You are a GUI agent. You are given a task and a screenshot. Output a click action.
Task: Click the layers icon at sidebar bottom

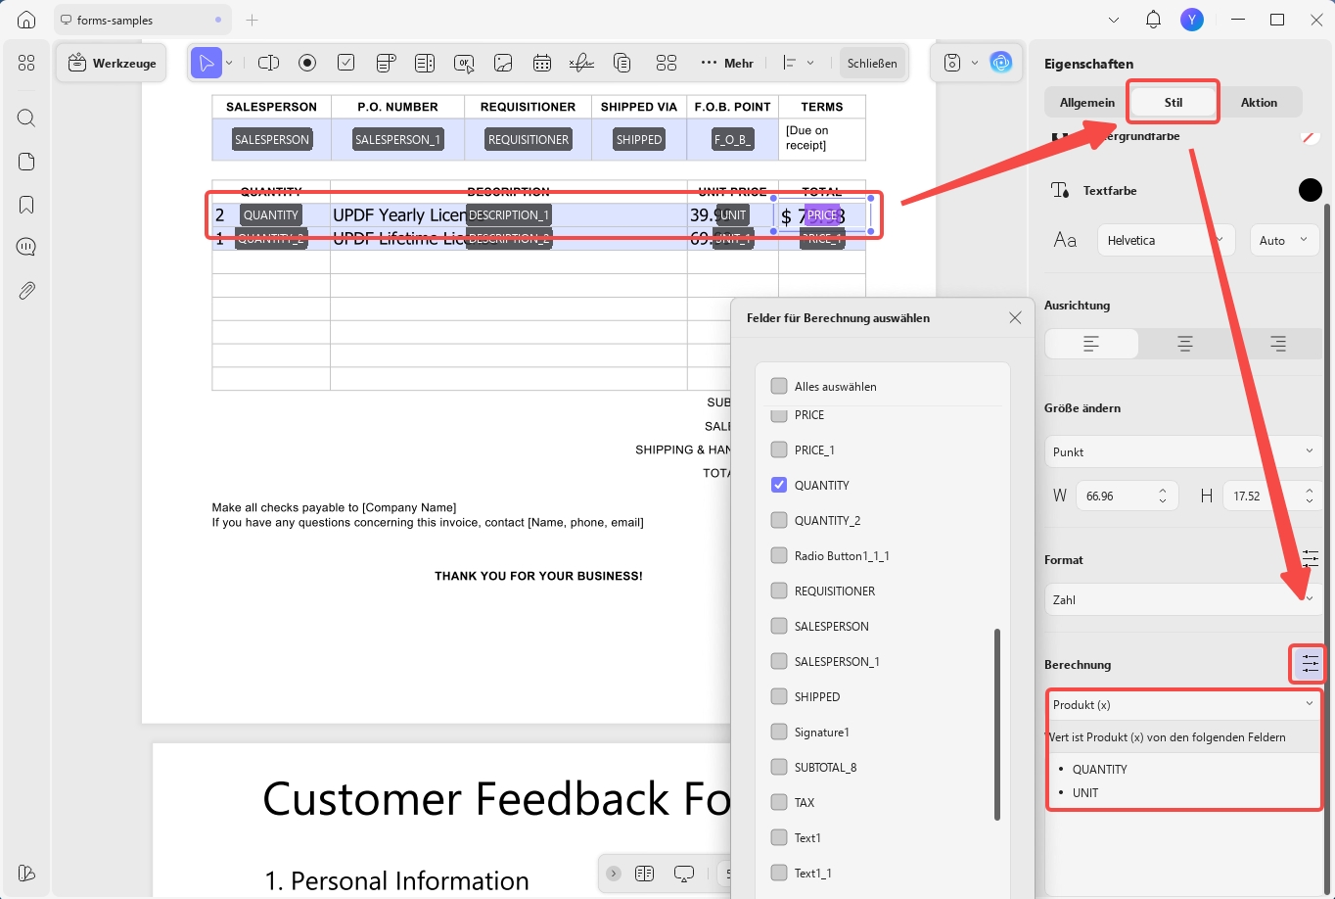pyautogui.click(x=26, y=873)
